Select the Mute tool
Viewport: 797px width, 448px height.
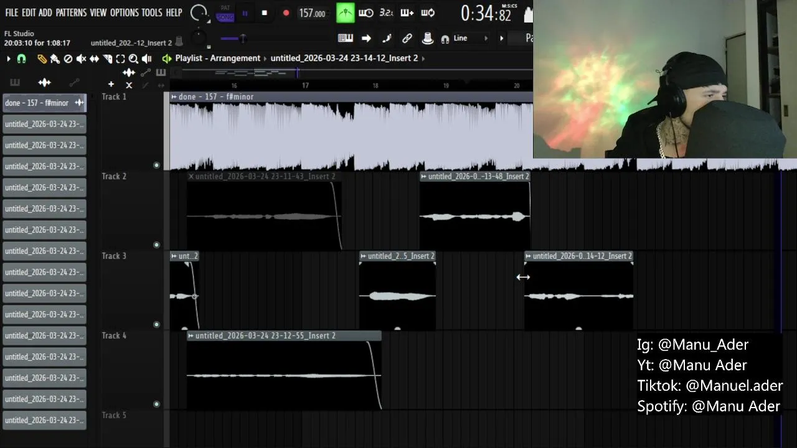[81, 58]
